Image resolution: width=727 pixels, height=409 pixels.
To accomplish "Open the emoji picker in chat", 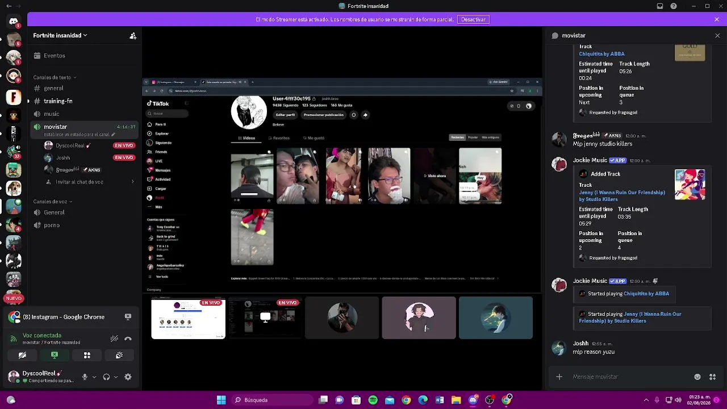I will [697, 377].
